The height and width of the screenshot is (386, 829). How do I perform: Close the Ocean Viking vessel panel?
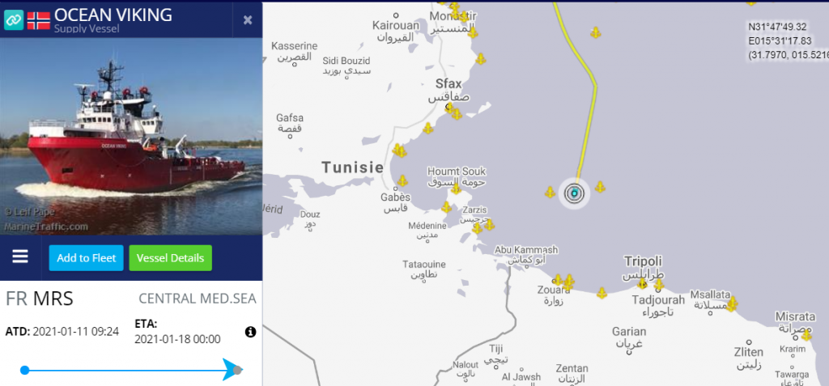[248, 20]
